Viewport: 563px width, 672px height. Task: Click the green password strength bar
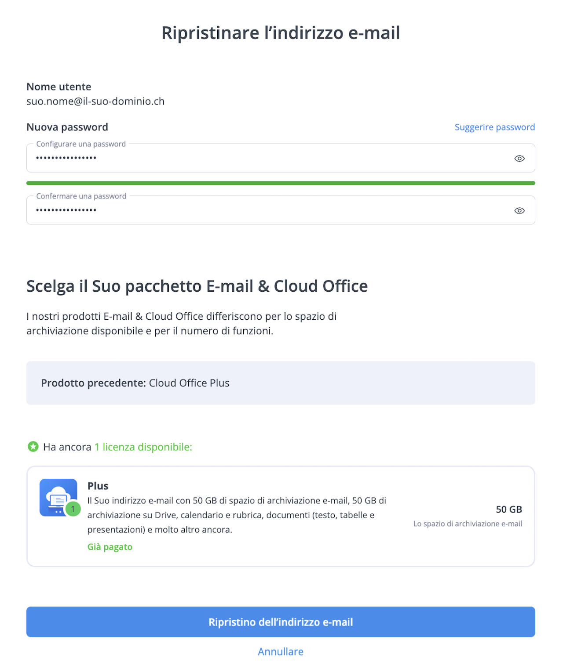click(x=281, y=183)
